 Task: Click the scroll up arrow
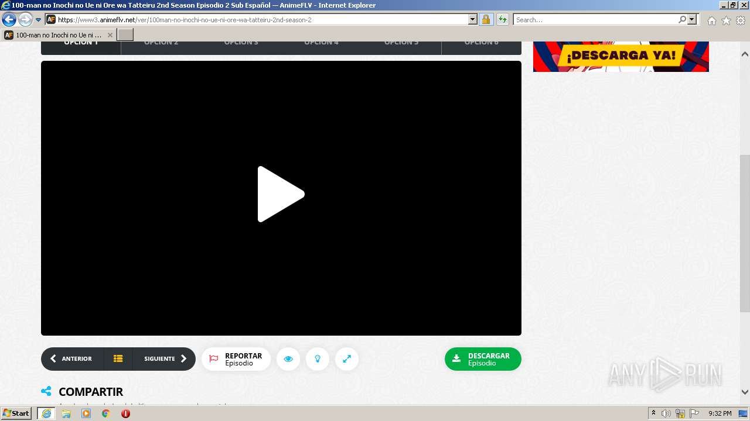click(x=745, y=54)
